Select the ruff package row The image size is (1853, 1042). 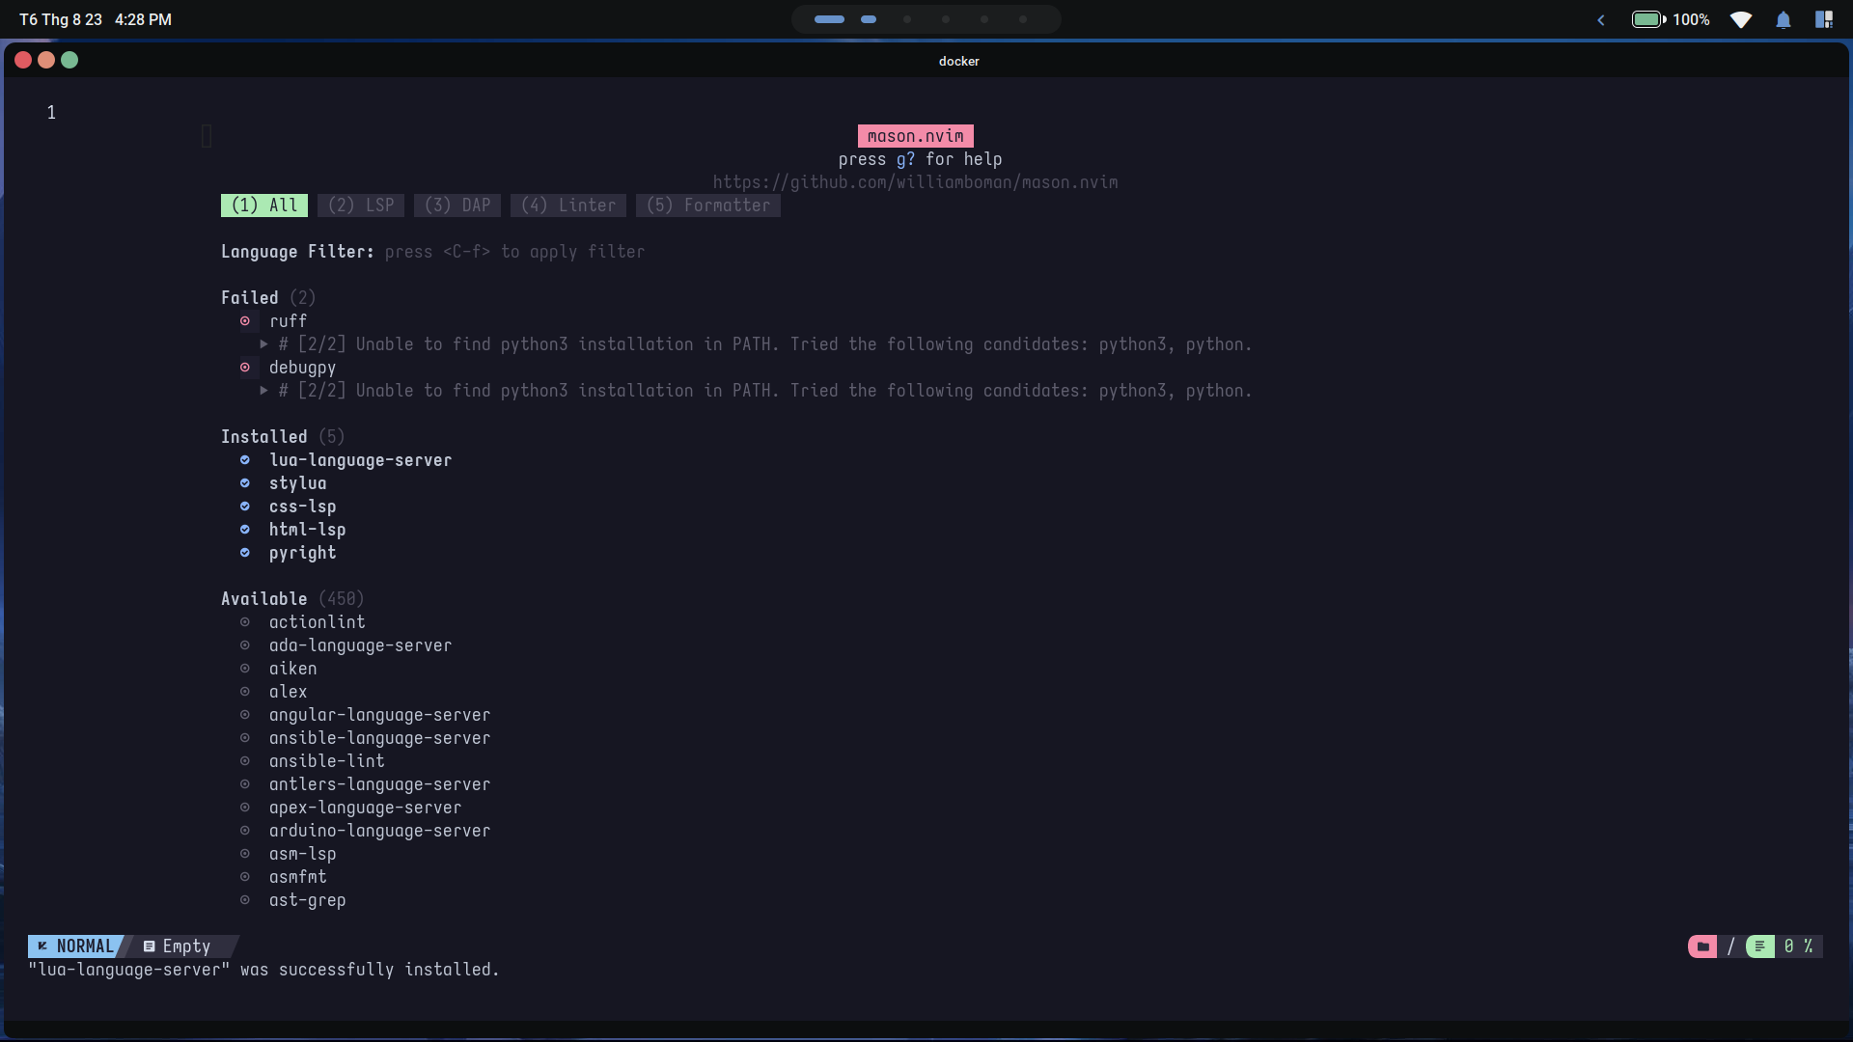pyautogui.click(x=288, y=321)
